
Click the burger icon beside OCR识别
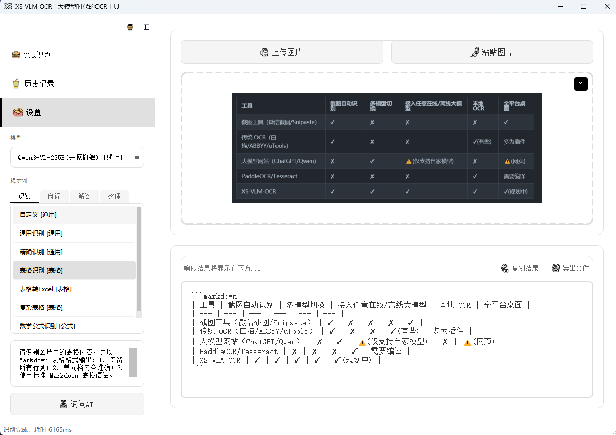(x=15, y=55)
